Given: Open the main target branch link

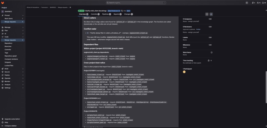Looking at the screenshot, I should [129, 11].
